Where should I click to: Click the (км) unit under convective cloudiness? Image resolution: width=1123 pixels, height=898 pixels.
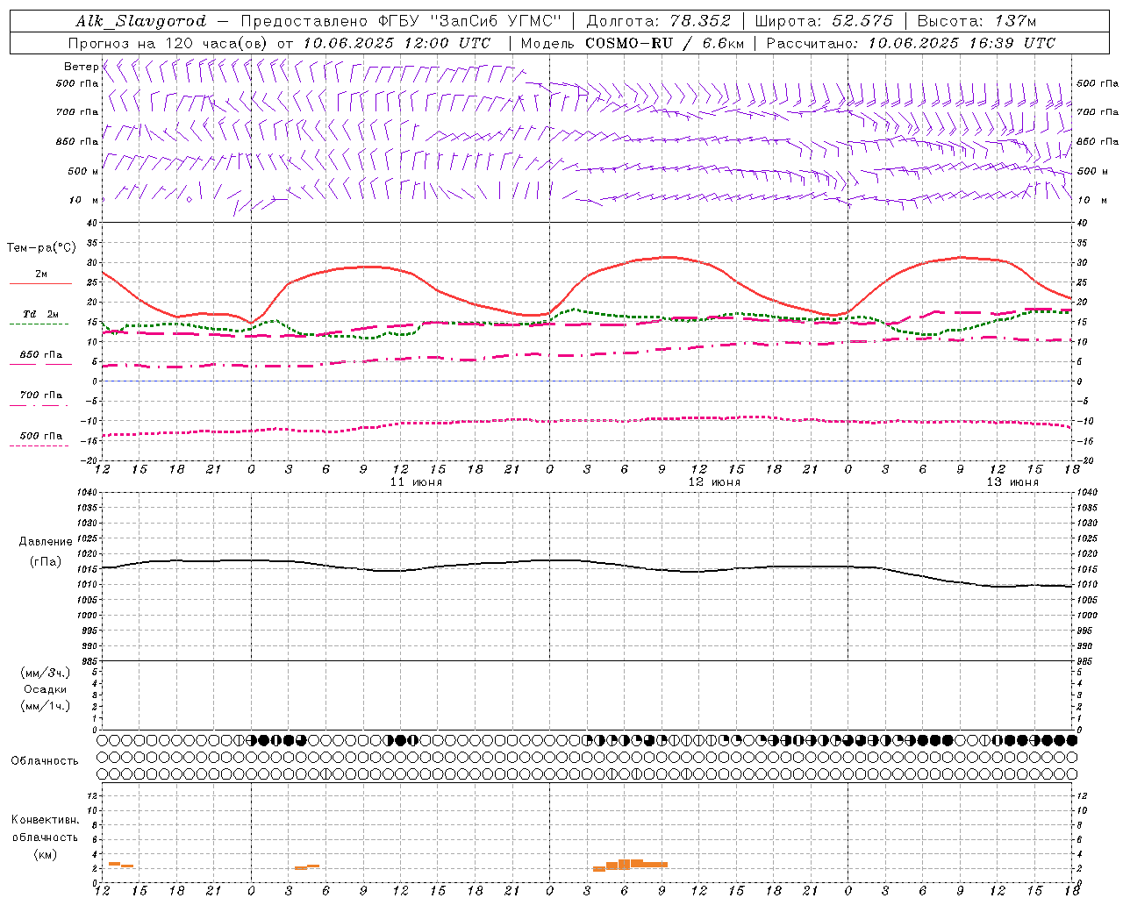tap(45, 854)
